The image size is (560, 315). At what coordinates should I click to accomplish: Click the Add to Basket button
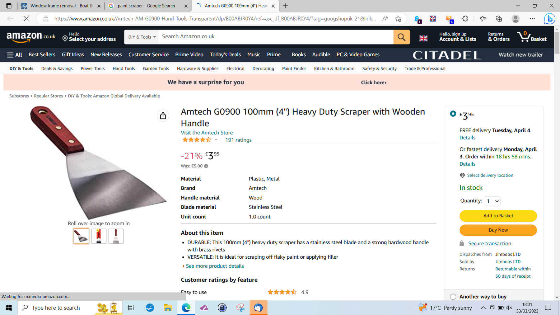(498, 216)
